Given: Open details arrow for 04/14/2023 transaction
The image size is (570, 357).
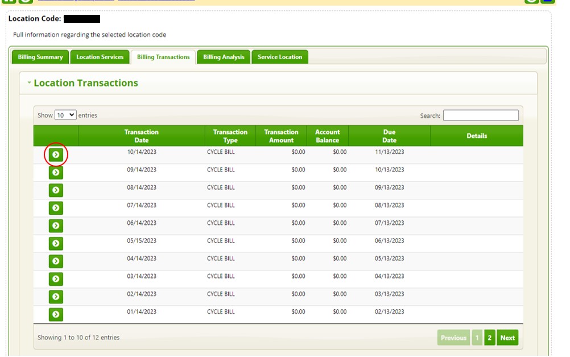Looking at the screenshot, I should (56, 261).
